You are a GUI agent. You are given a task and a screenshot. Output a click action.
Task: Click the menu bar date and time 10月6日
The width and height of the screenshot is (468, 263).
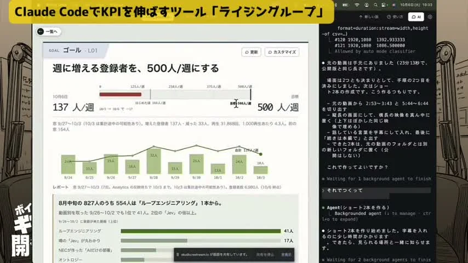(416, 5)
